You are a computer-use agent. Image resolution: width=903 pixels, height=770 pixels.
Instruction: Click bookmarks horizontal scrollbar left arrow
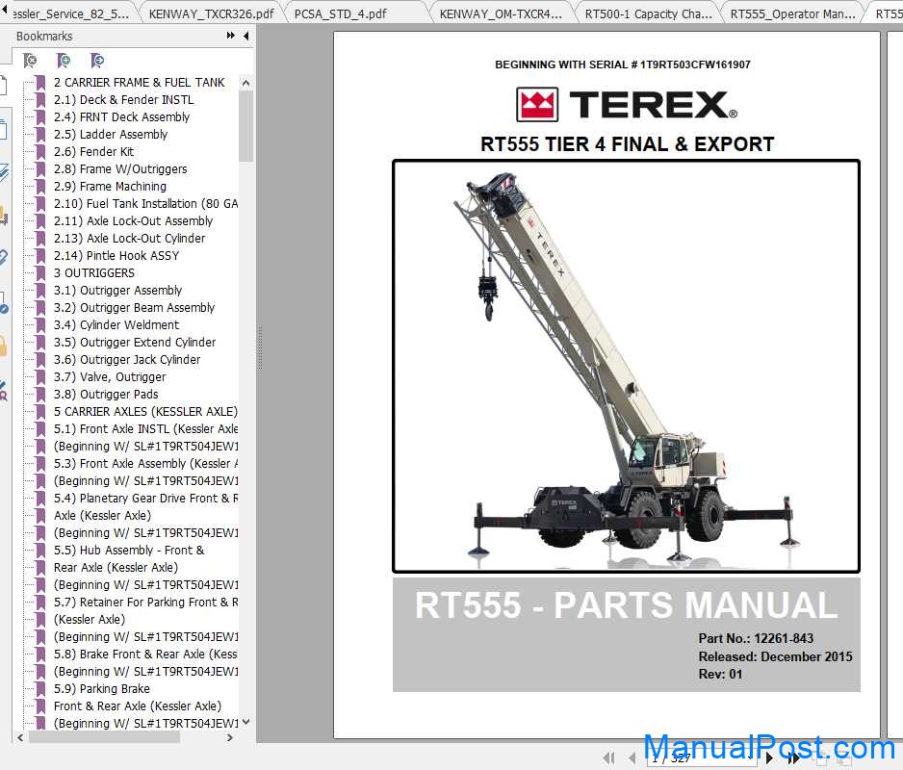pos(21,737)
